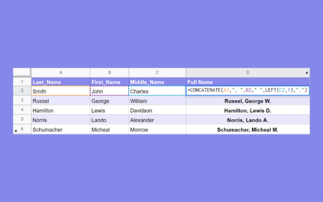This screenshot has height=202, width=323.
Task: Select row 2 header number
Action: 22,90
